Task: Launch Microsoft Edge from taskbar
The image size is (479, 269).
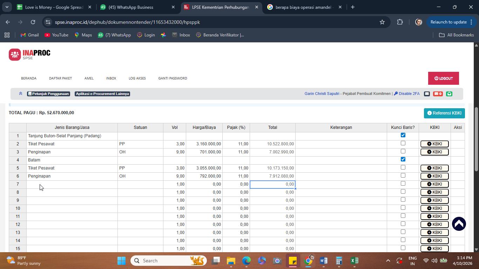Action: coord(247,261)
